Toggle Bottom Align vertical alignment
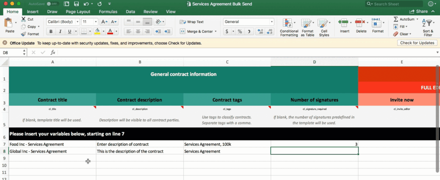440x180 pixels. pyautogui.click(x=148, y=22)
